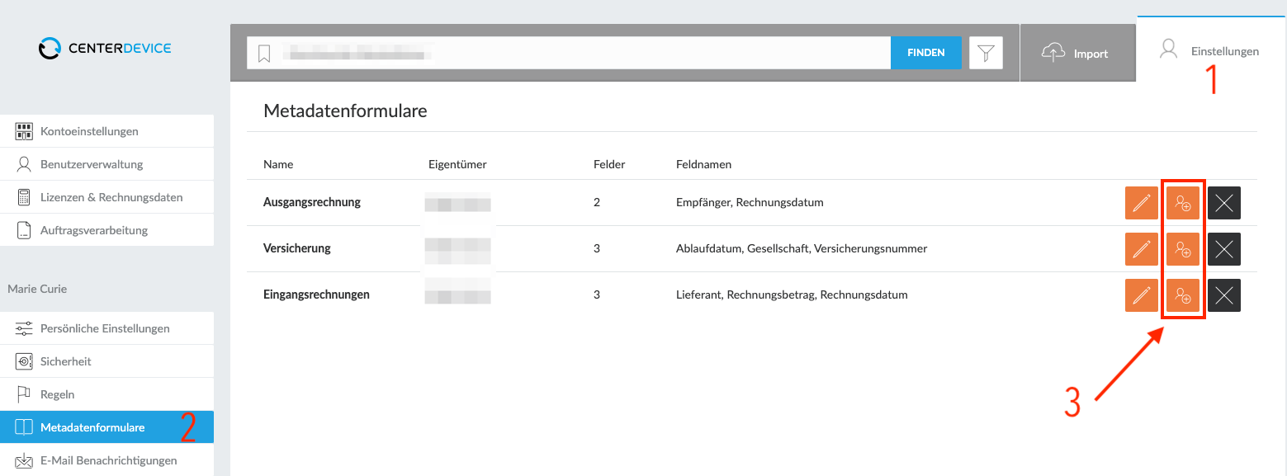Delete the Versicherung form

[1224, 249]
